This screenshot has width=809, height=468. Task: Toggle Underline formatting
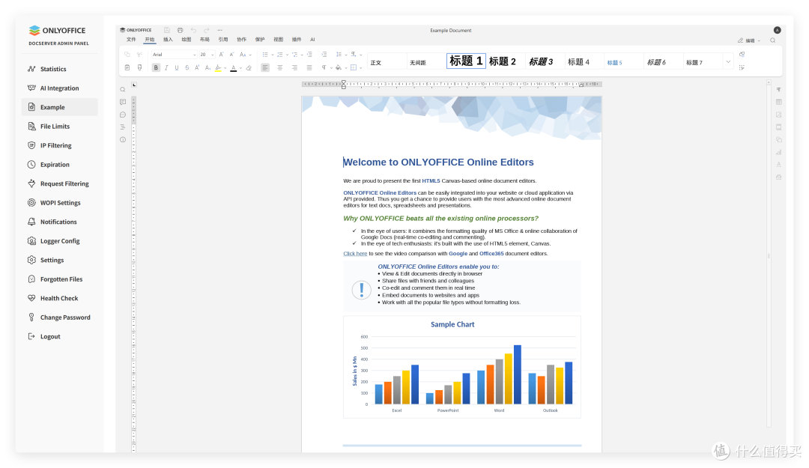tap(177, 67)
